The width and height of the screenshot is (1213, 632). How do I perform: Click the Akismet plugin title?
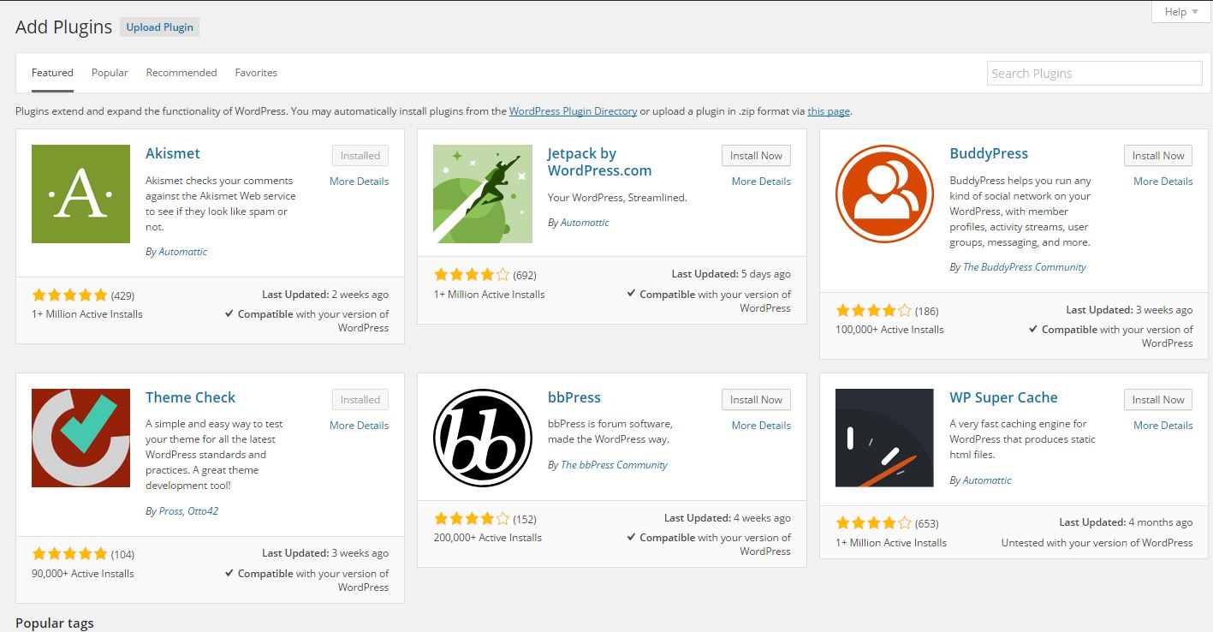[x=173, y=154]
